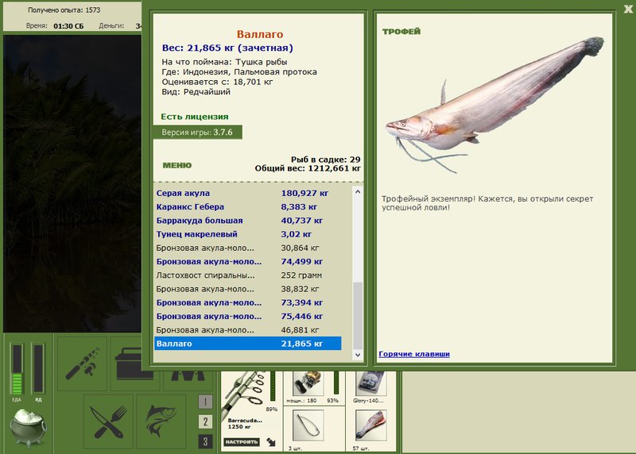Select Ластохвост спиральный 252 грамм row
This screenshot has height=454, width=636.
click(248, 275)
